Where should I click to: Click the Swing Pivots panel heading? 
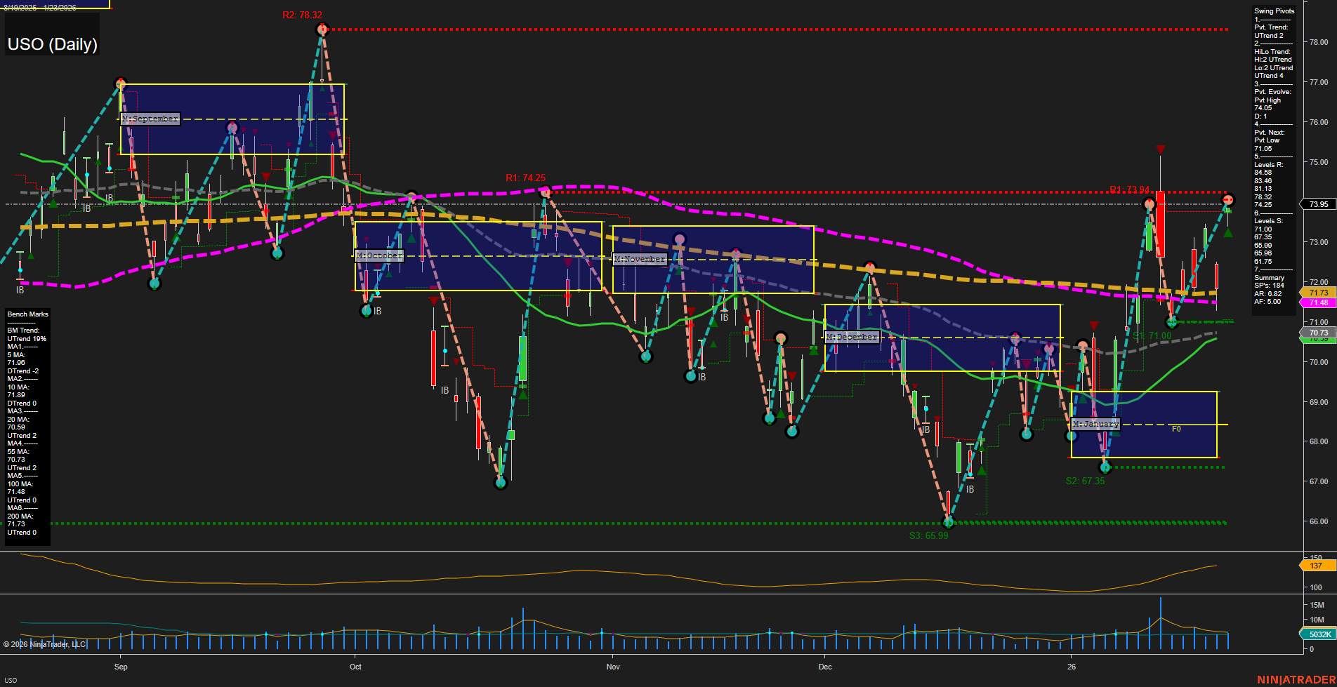point(1274,11)
